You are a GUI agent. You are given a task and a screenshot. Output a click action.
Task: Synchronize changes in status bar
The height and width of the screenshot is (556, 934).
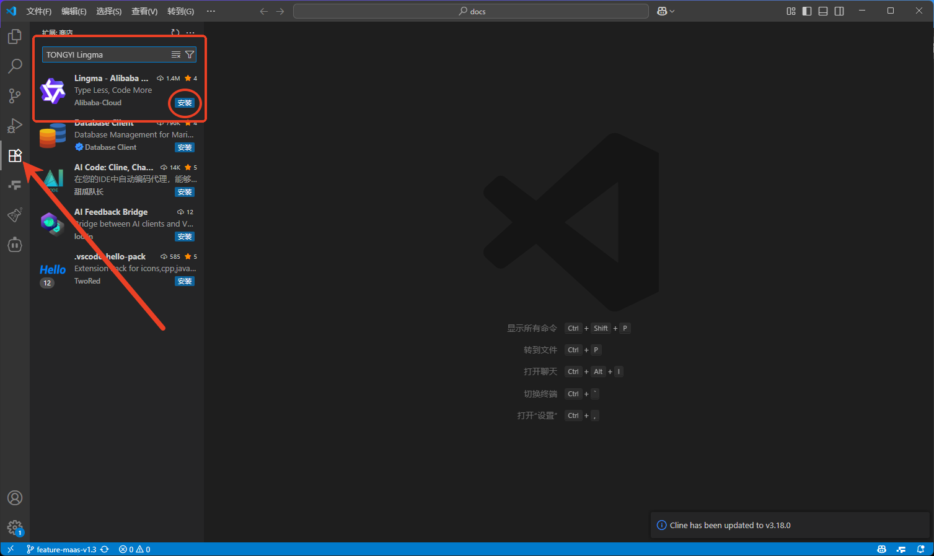pos(105,549)
